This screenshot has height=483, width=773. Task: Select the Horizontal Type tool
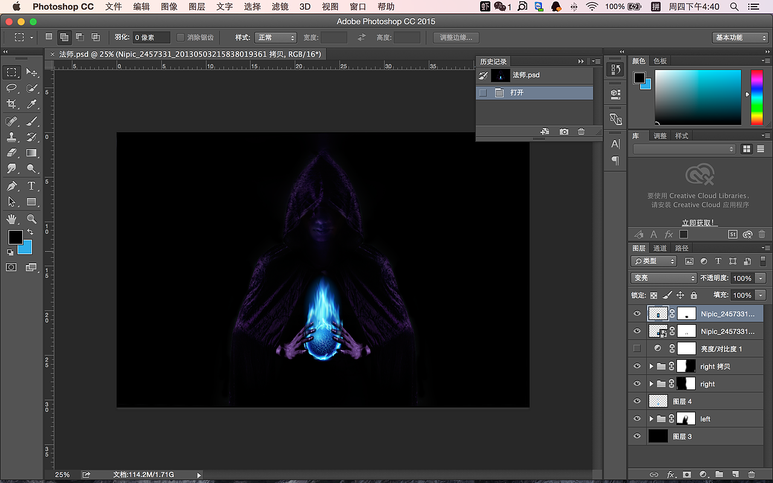31,186
